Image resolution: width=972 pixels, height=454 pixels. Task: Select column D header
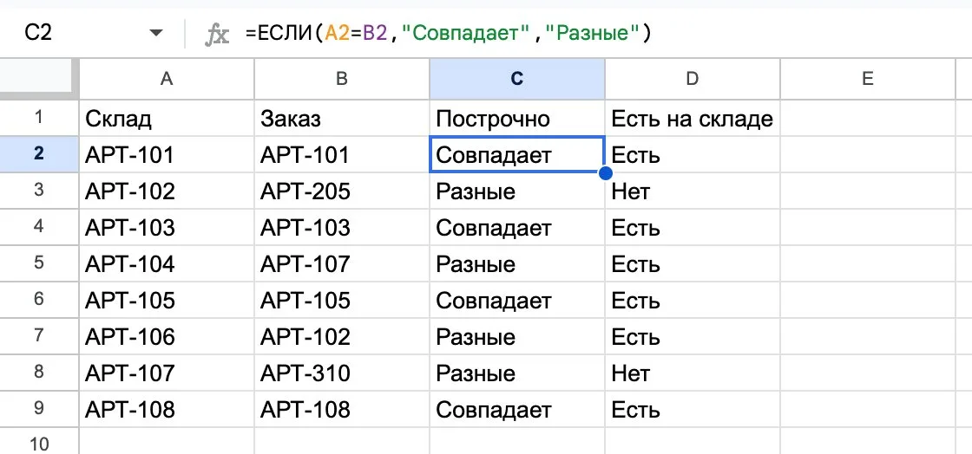pyautogui.click(x=693, y=79)
